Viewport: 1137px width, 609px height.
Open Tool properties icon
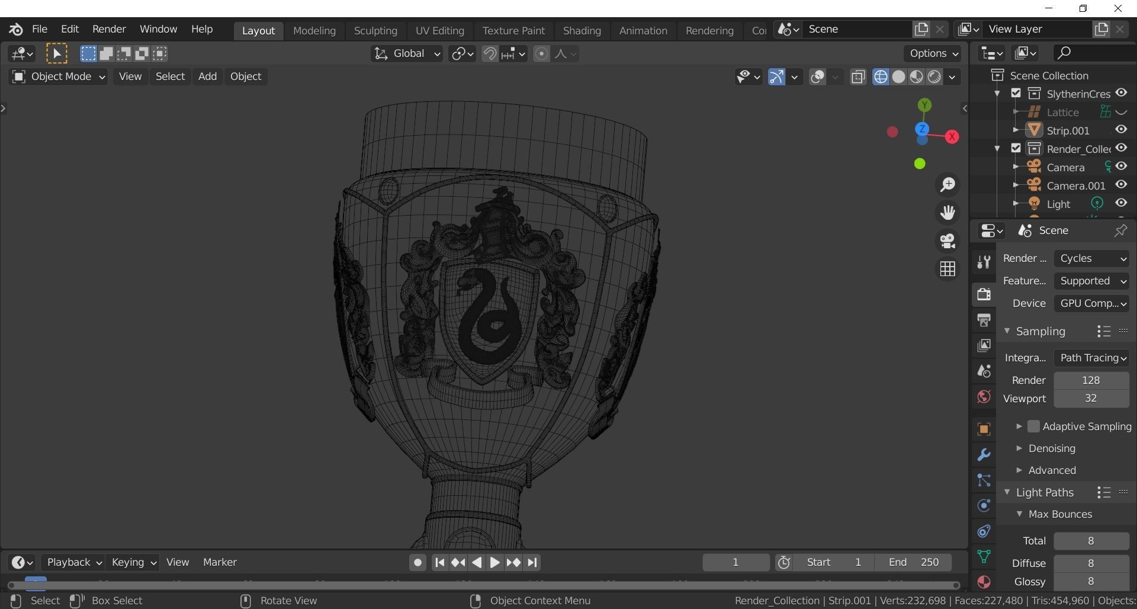984,262
